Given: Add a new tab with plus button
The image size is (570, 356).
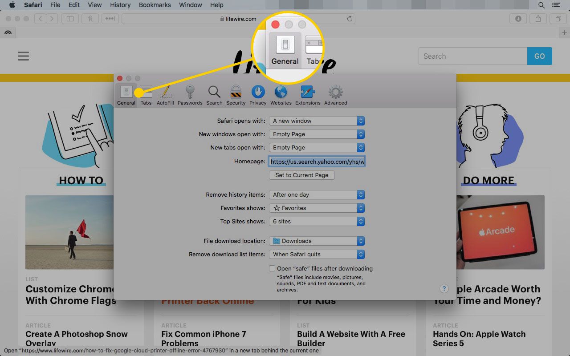Looking at the screenshot, I should (x=564, y=32).
